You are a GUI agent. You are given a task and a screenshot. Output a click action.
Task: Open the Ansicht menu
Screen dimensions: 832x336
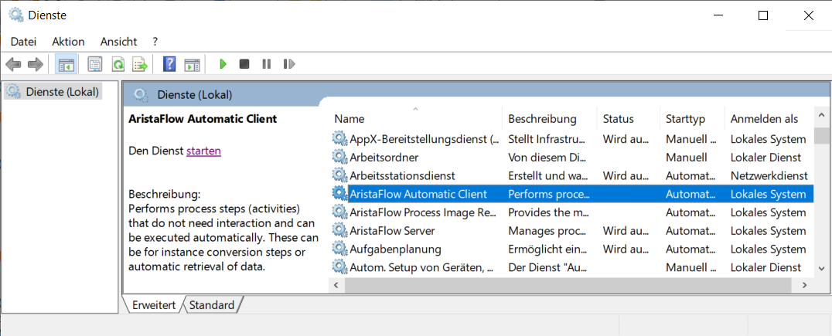click(118, 42)
